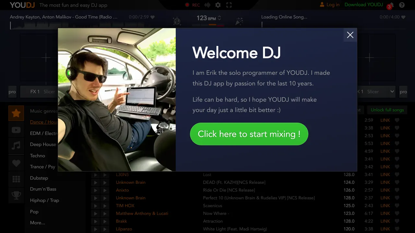Viewport: 415px width, 233px height.
Task: Select the Techno genre
Action: pyautogui.click(x=38, y=156)
